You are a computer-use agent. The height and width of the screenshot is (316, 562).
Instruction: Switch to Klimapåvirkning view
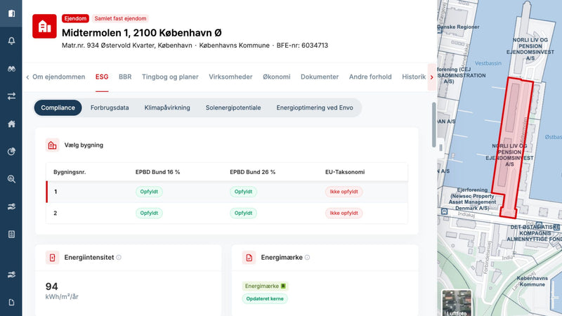[x=167, y=107]
